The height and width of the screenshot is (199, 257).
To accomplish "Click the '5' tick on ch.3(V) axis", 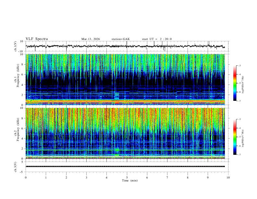I will [22, 162].
